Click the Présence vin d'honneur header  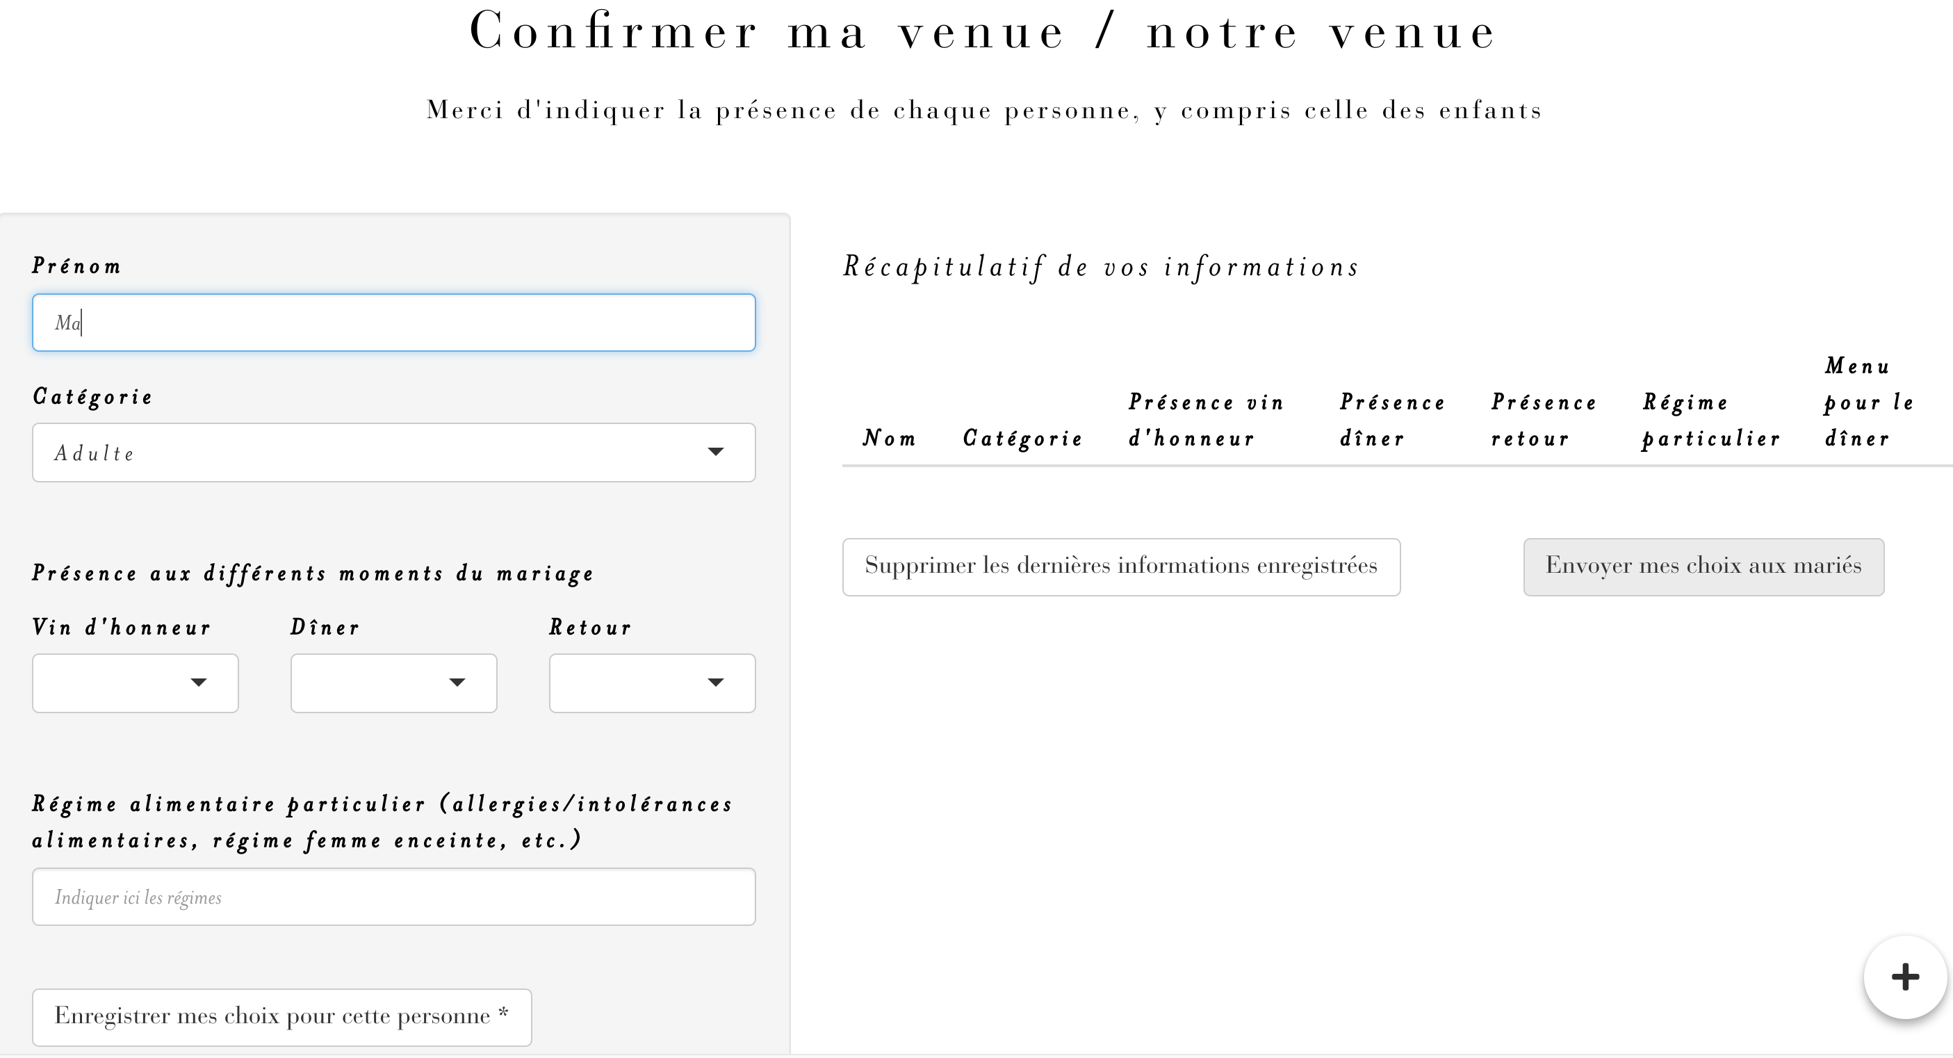1205,420
